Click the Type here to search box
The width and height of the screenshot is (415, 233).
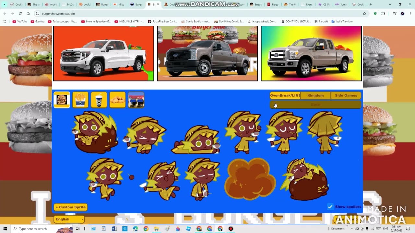41,229
